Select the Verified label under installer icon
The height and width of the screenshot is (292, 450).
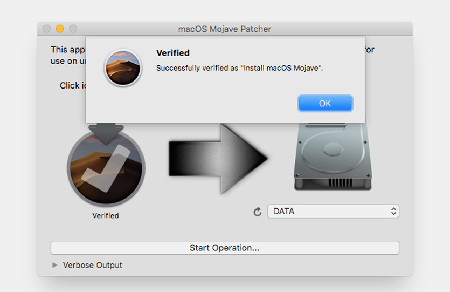click(x=105, y=215)
